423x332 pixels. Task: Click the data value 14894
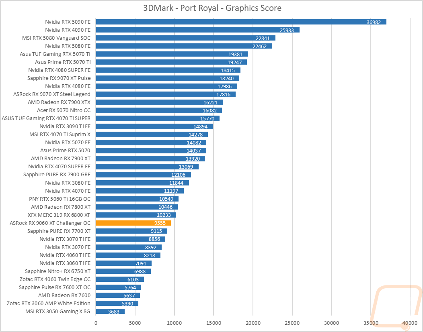(200, 127)
